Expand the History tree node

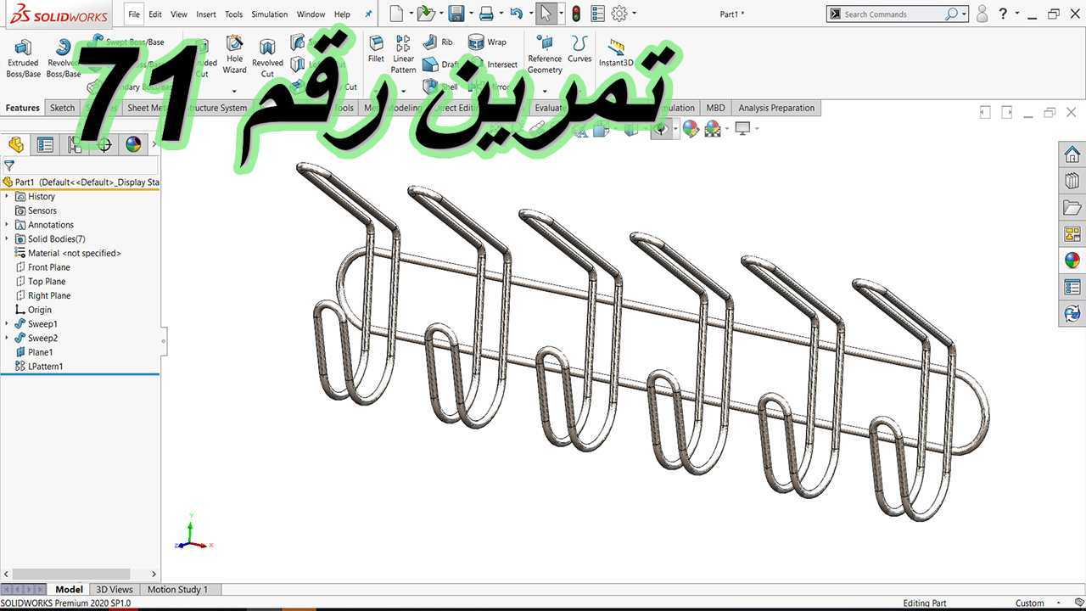point(7,196)
